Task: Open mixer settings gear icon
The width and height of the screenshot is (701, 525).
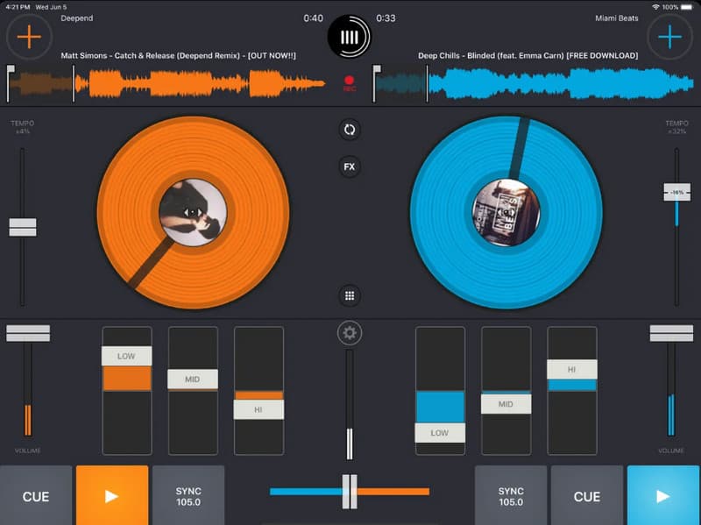Action: click(x=350, y=333)
